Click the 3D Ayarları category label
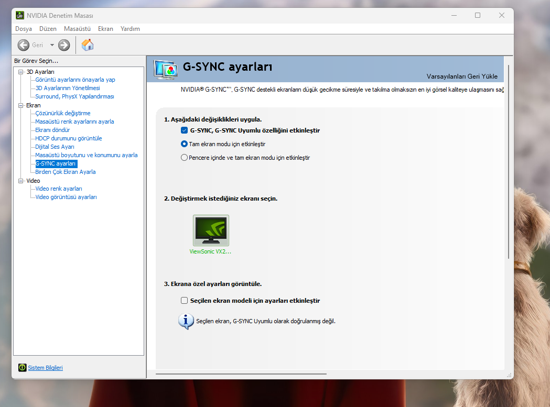The width and height of the screenshot is (550, 407). pos(40,72)
